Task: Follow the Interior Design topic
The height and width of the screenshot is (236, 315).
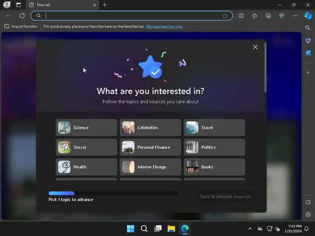Action: pyautogui.click(x=150, y=167)
